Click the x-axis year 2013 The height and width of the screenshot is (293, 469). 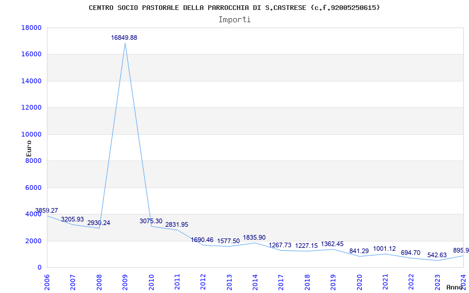229,282
